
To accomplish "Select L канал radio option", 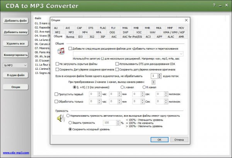I will [x=122, y=87].
